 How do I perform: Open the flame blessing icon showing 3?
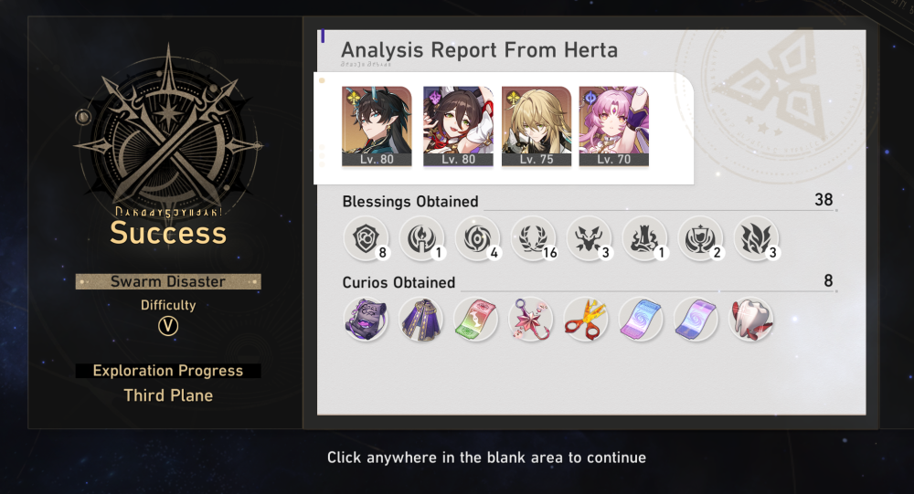coord(756,238)
